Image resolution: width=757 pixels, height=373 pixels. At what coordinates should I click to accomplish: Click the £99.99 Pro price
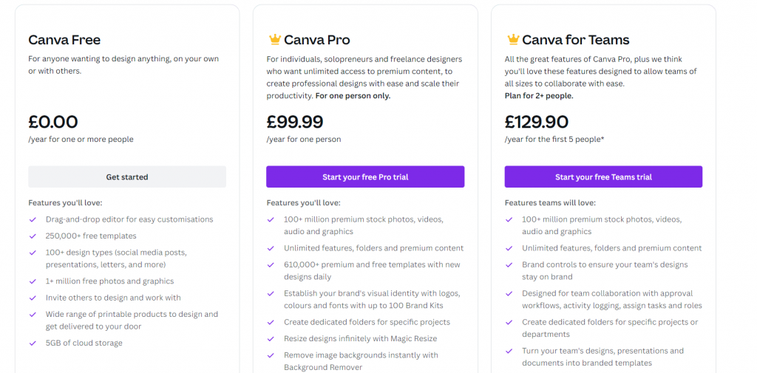point(295,121)
